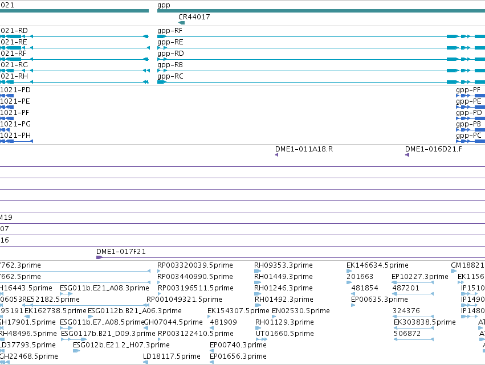
Task: Click the DME1-011A18.R clone end
Action: click(x=304, y=149)
